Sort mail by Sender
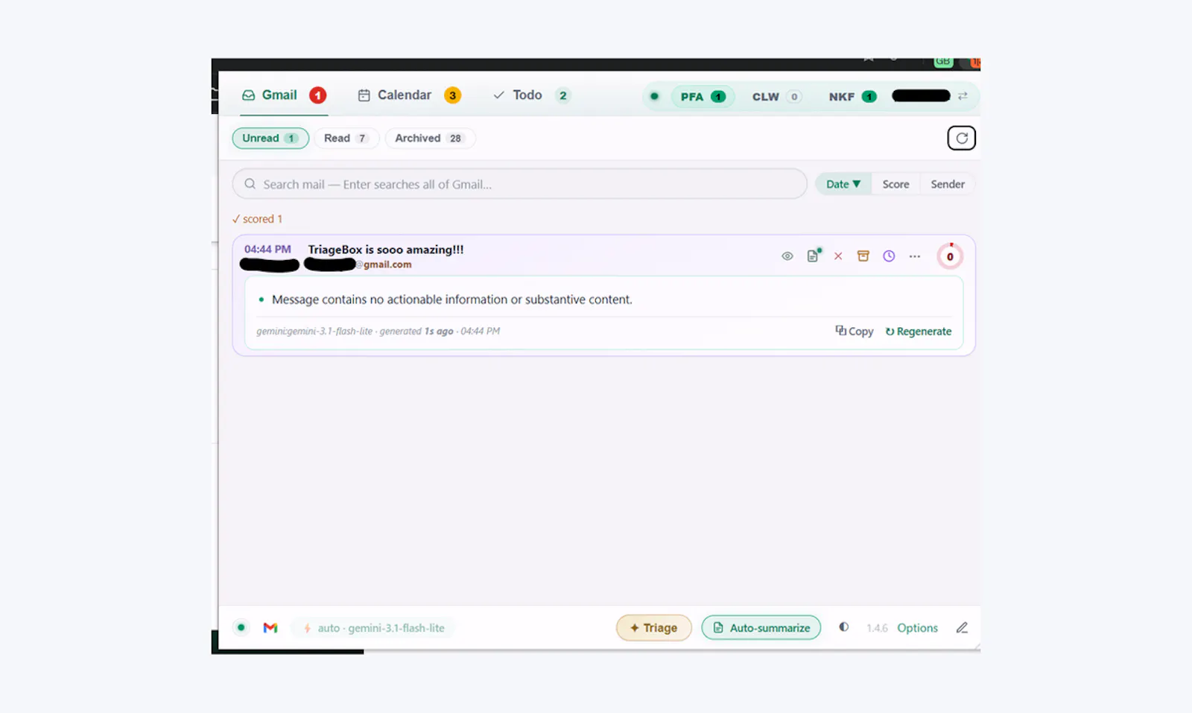1192x713 pixels. point(947,184)
